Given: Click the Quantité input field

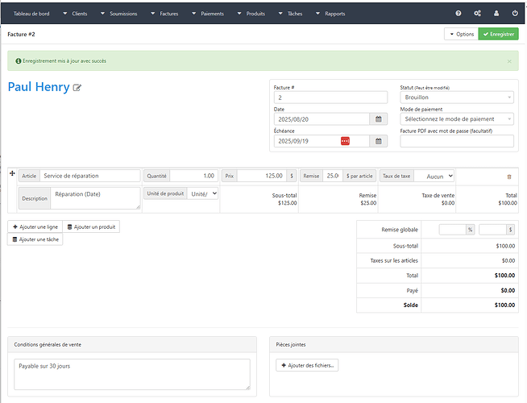Looking at the screenshot, I should [x=193, y=176].
